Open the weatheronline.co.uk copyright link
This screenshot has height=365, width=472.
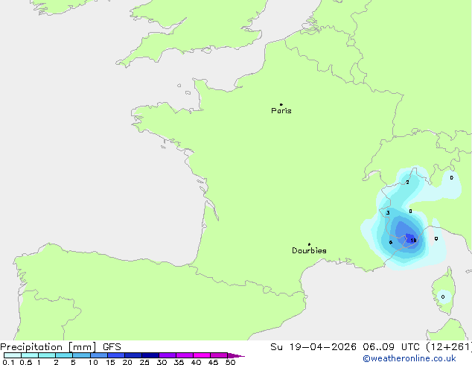409,358
